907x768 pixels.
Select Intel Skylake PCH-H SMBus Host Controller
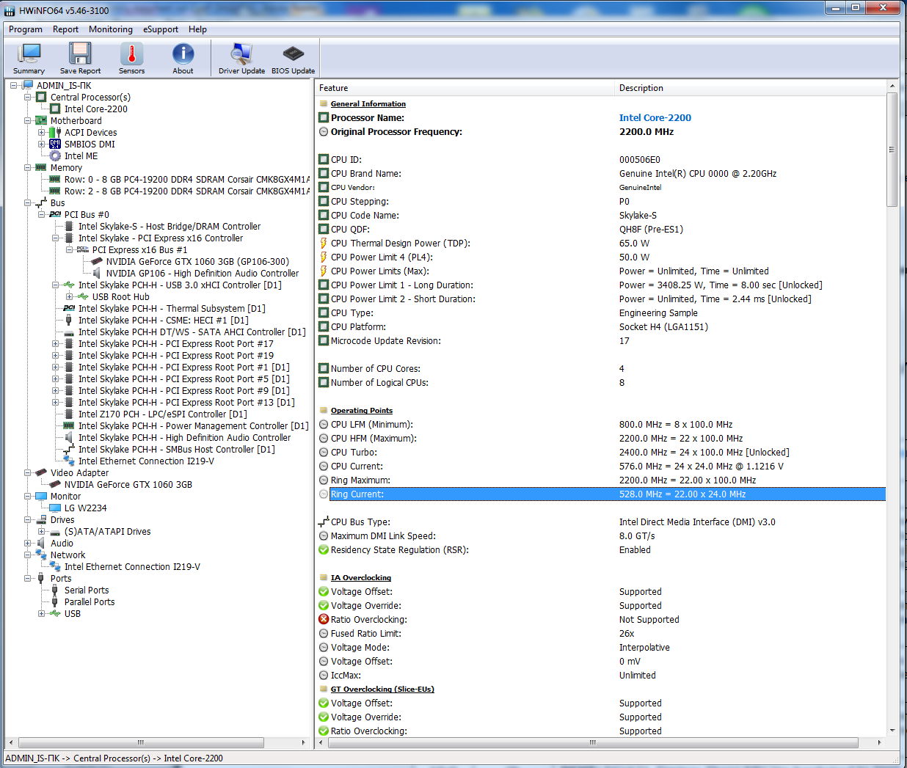click(176, 450)
